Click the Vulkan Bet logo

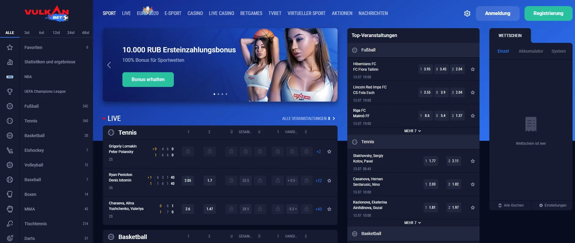(47, 13)
